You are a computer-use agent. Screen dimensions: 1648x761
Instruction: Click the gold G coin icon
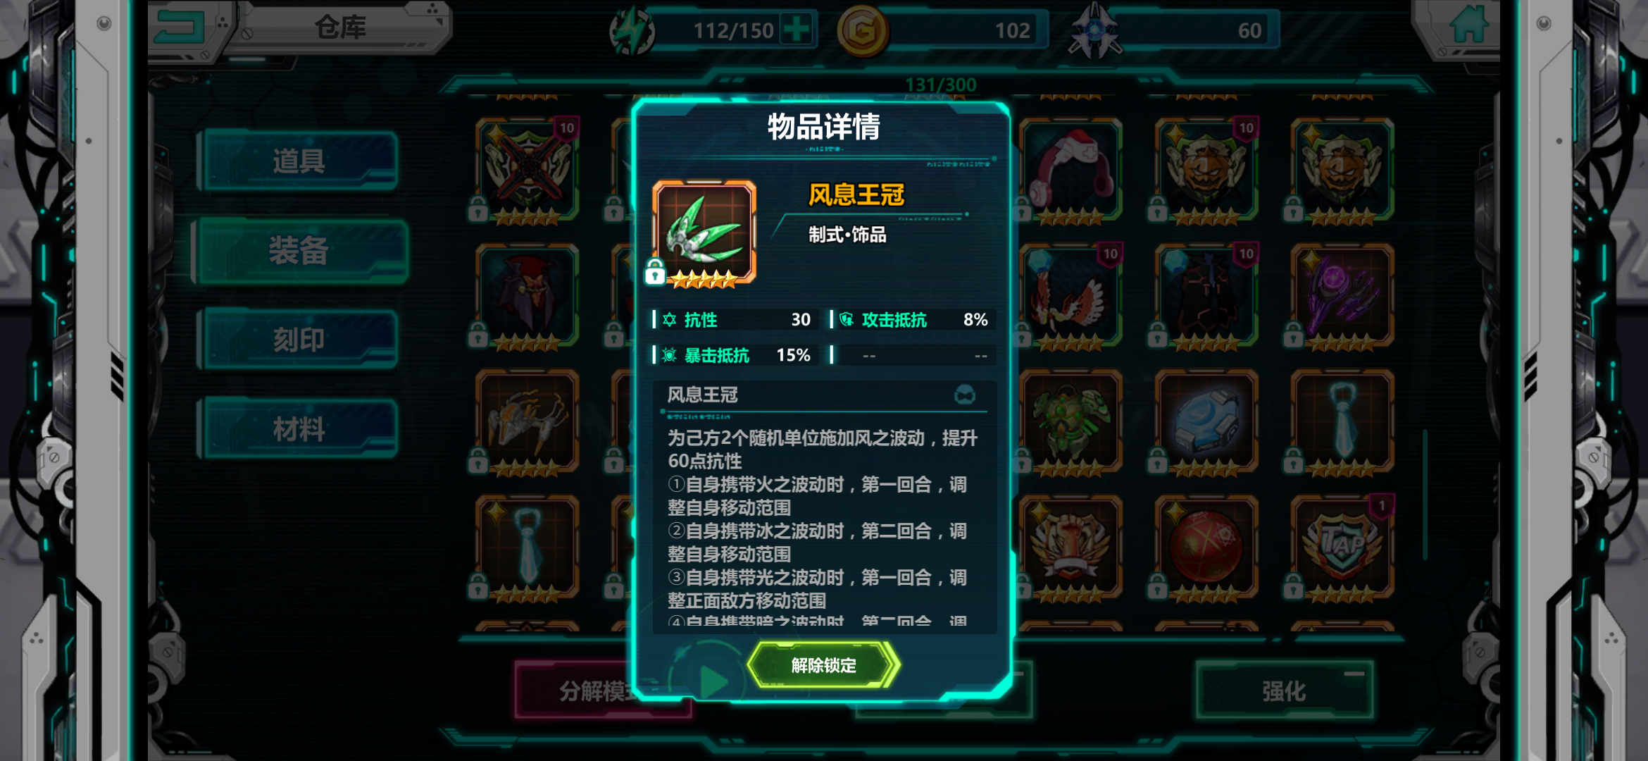863,30
